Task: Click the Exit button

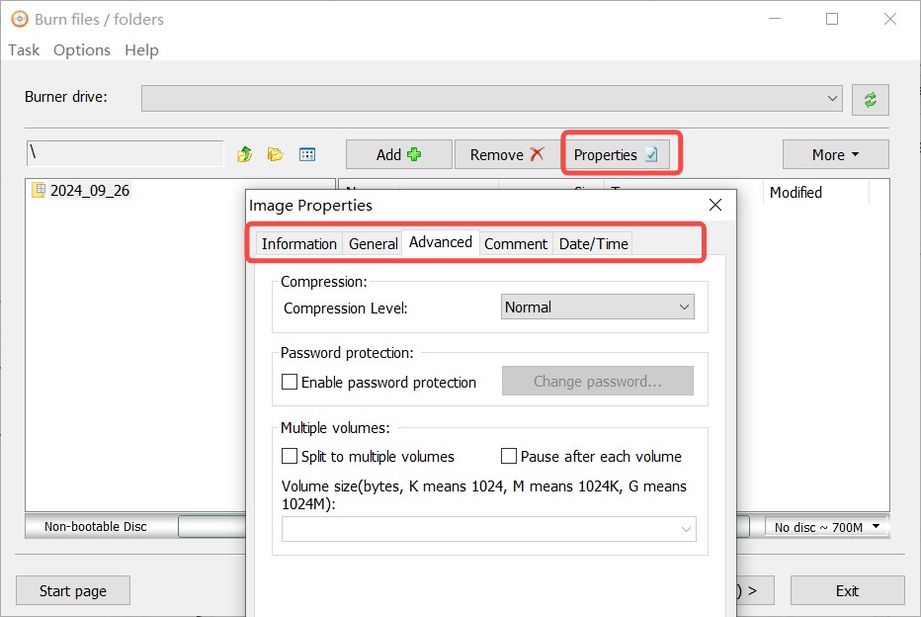Action: coord(847,590)
